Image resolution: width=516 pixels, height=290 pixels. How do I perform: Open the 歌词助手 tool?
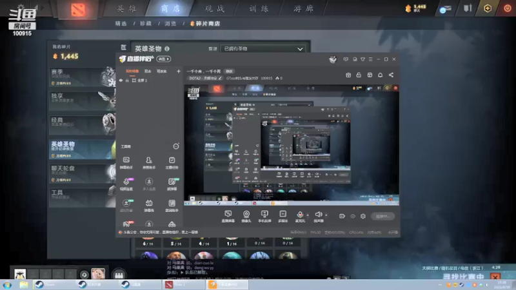(172, 206)
